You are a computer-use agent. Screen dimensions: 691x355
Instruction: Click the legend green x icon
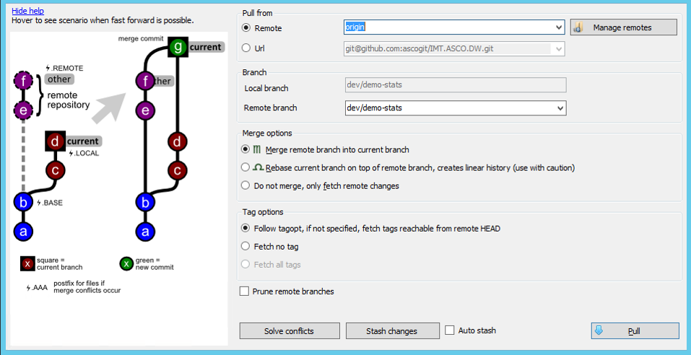click(x=126, y=264)
